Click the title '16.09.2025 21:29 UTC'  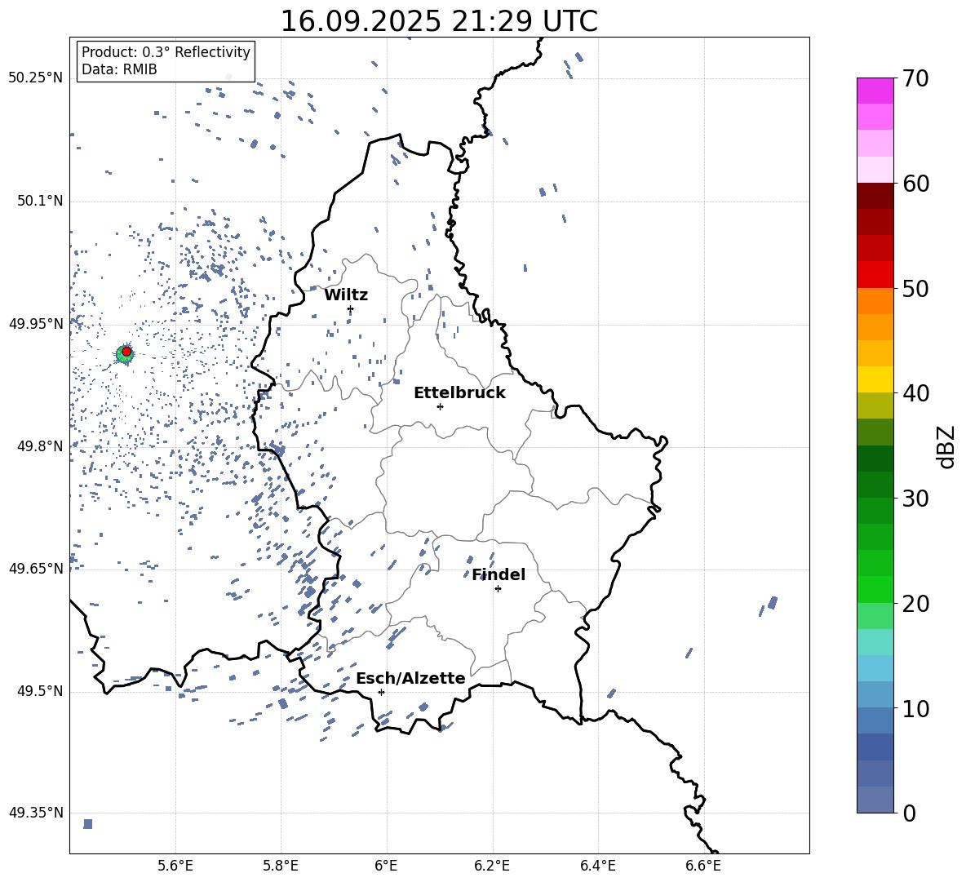coord(439,21)
